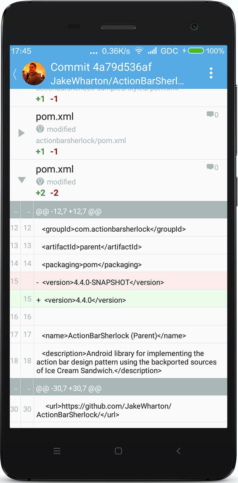The height and width of the screenshot is (483, 238).
Task: Select the Commit 4a79d536af title
Action: tap(101, 67)
